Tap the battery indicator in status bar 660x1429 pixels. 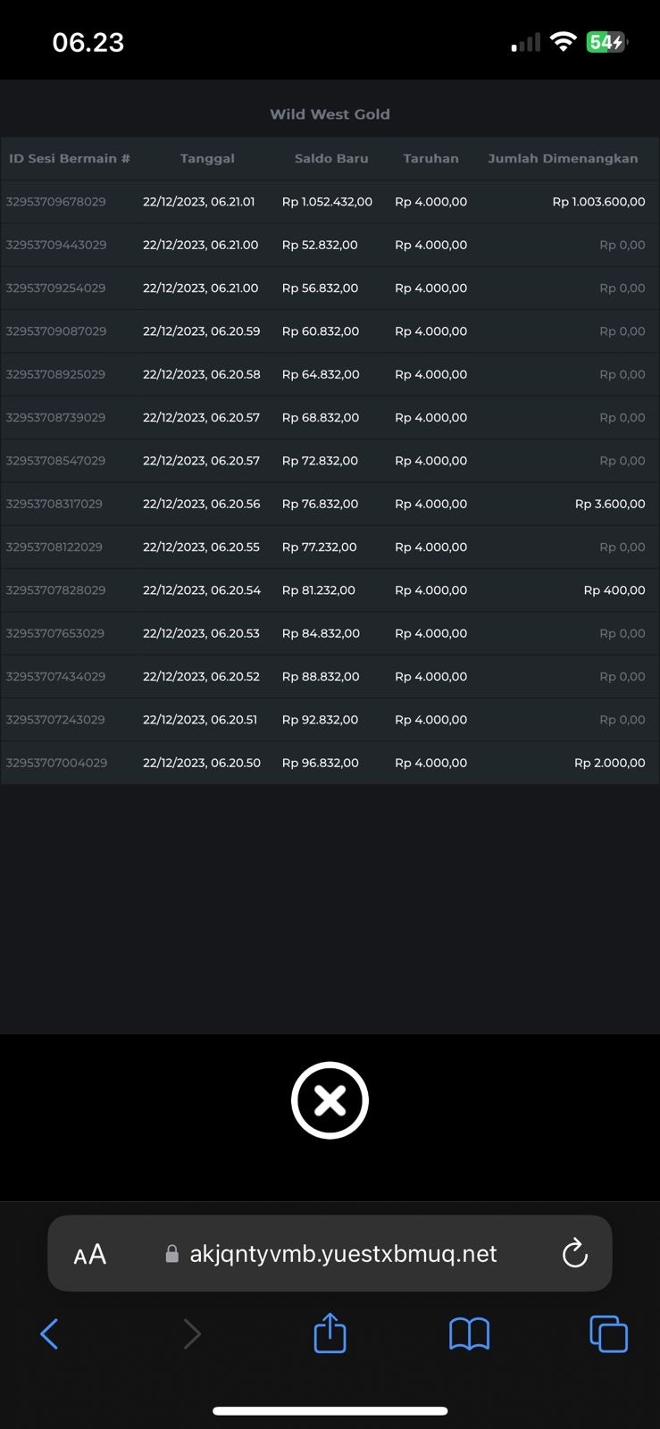[x=606, y=42]
